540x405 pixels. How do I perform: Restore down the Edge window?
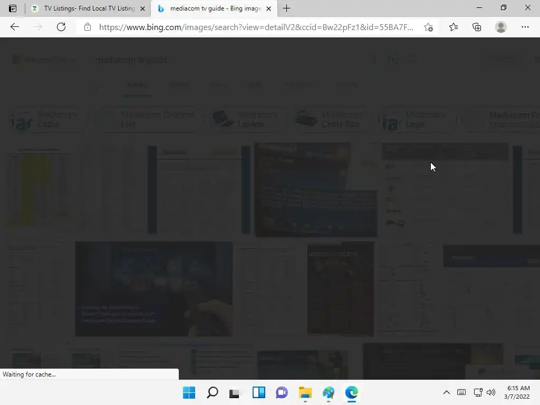(504, 7)
